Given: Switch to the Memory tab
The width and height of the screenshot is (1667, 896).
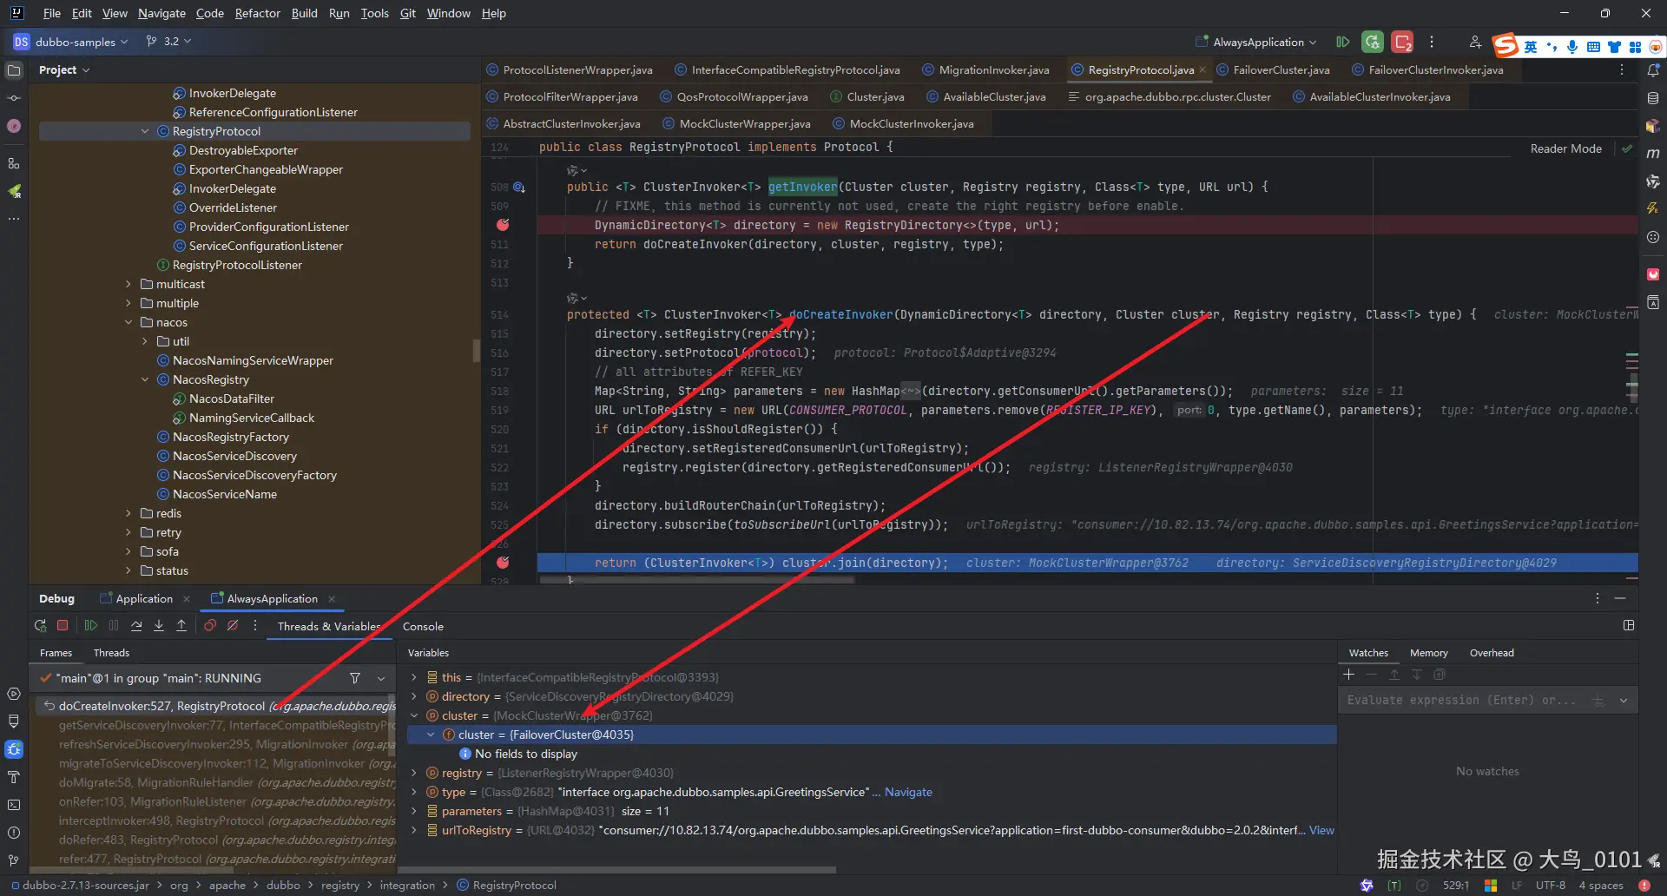Looking at the screenshot, I should point(1429,653).
